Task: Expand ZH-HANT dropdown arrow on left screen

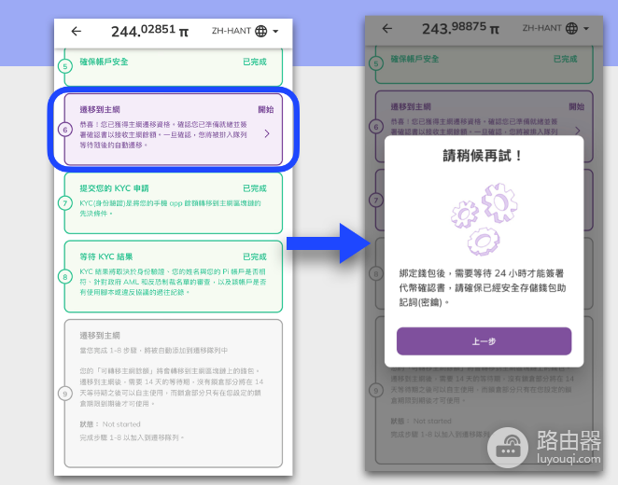Action: coord(275,31)
